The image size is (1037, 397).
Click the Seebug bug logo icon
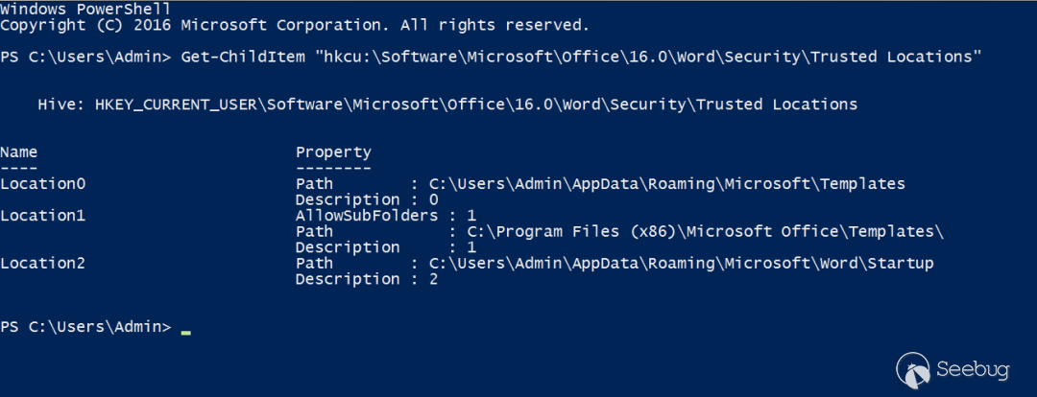pyautogui.click(x=913, y=368)
